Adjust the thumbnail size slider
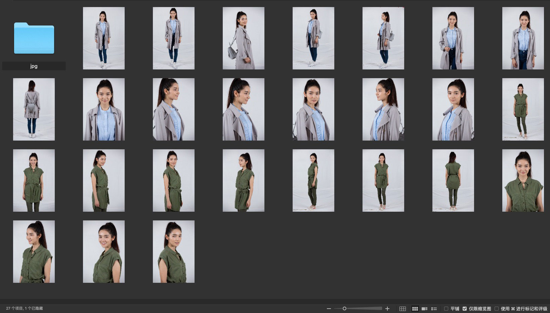The width and height of the screenshot is (550, 313). pyautogui.click(x=344, y=309)
